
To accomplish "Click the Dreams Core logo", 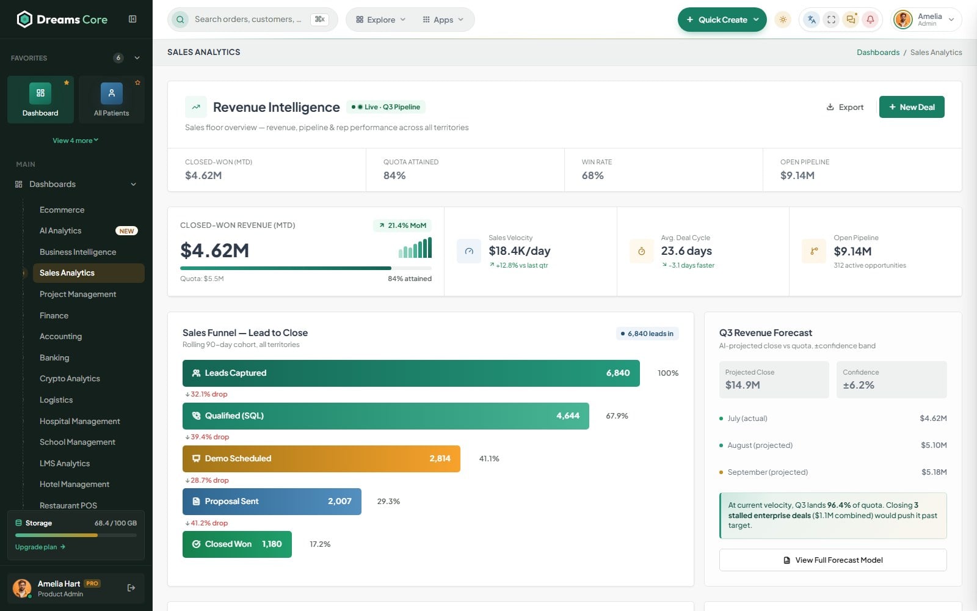I will 62,20.
